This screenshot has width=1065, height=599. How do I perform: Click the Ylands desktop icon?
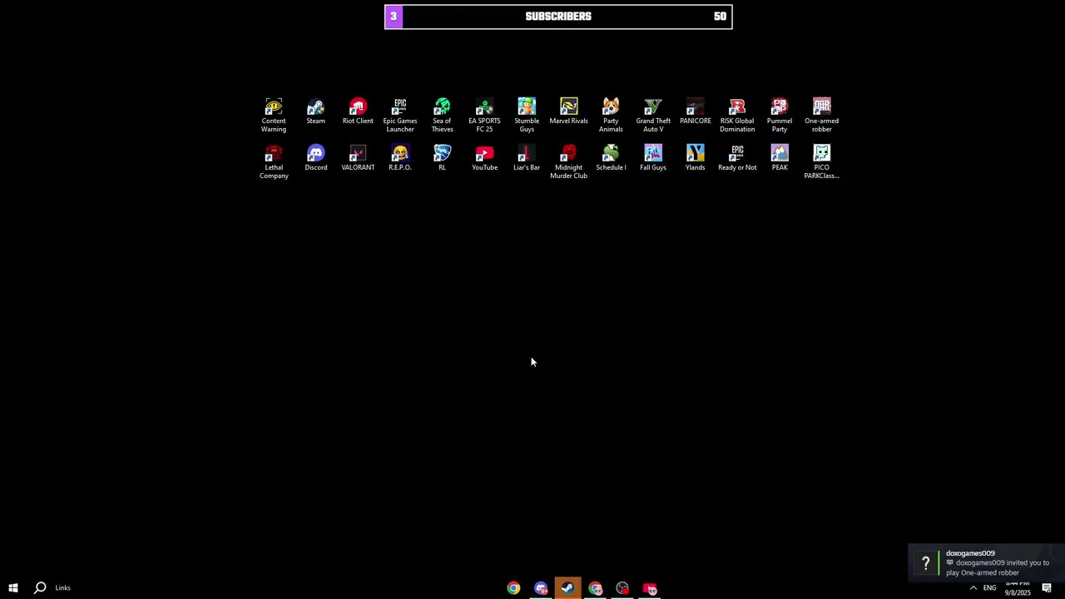point(696,157)
